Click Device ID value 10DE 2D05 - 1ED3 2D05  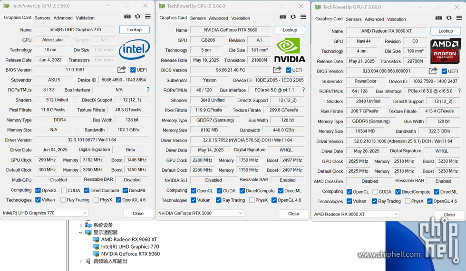(280, 80)
